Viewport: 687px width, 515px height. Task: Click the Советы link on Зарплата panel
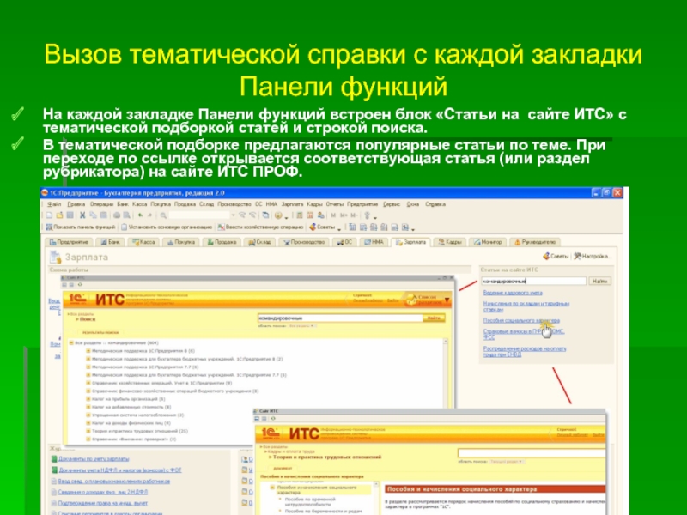pos(555,256)
